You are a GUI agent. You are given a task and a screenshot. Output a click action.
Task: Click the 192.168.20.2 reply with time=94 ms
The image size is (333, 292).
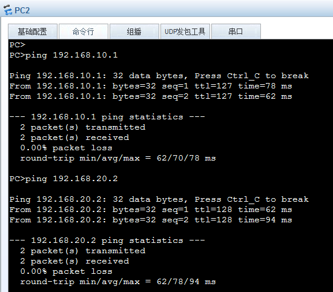[151, 220]
